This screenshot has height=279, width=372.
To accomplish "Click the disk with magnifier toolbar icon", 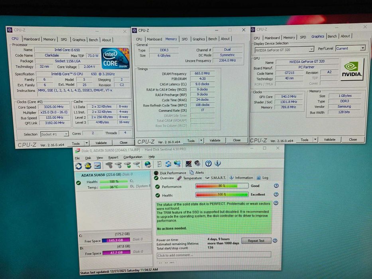I will coord(137,164).
